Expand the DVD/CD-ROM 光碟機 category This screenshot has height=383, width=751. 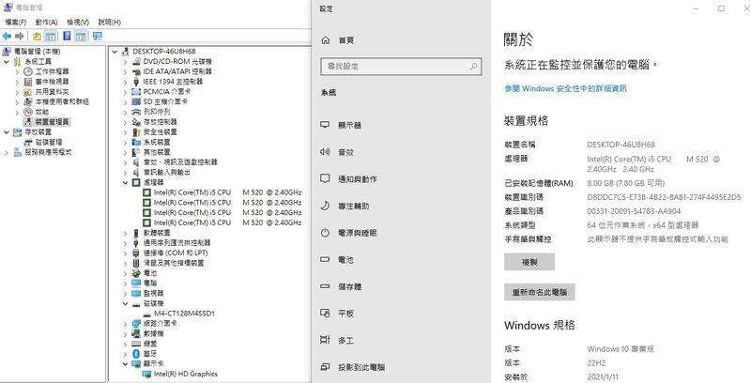point(125,62)
